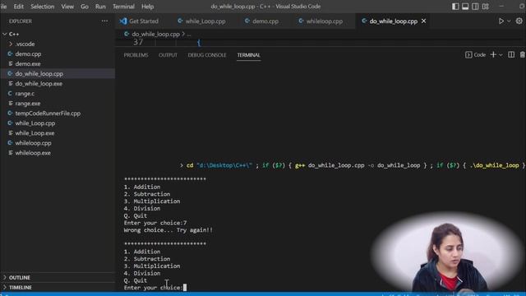Switch to OUTPUT panel tab
Screen dimensions: 526x296
pos(168,55)
